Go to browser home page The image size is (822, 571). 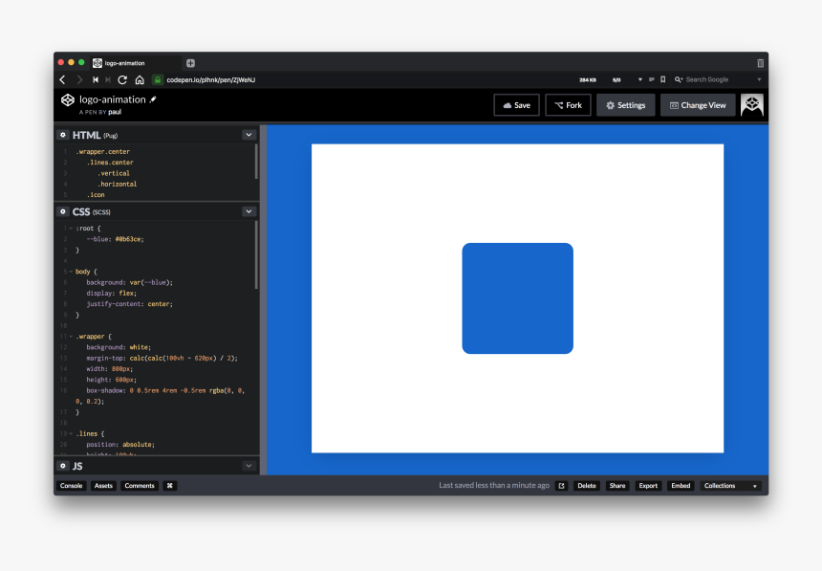pos(140,79)
